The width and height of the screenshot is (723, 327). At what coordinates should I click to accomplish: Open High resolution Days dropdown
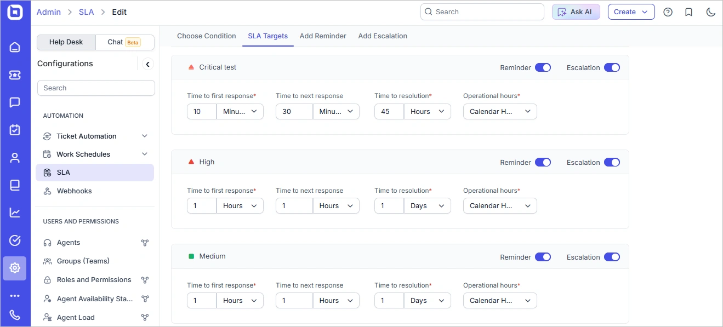(428, 206)
